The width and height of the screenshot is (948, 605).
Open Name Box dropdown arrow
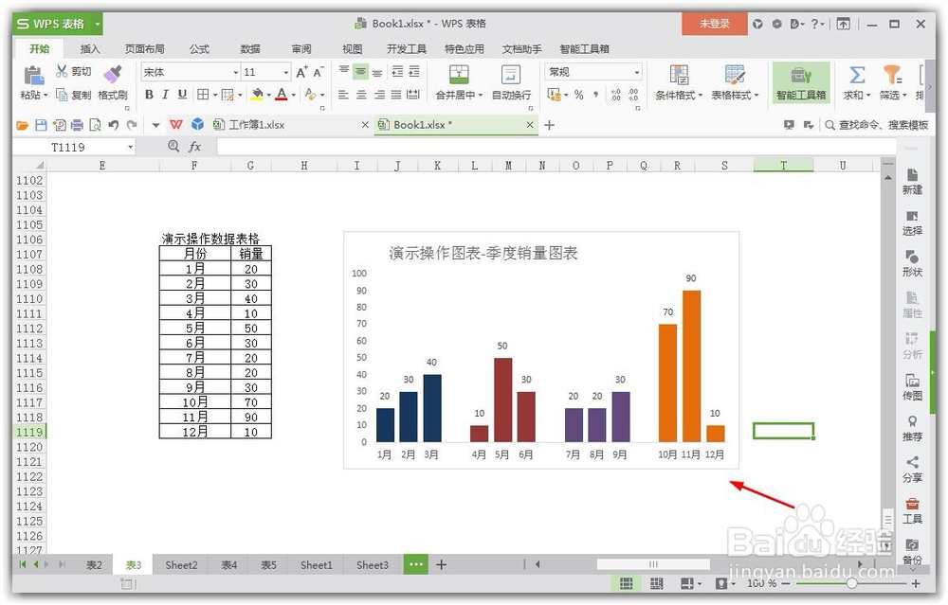pos(130,147)
